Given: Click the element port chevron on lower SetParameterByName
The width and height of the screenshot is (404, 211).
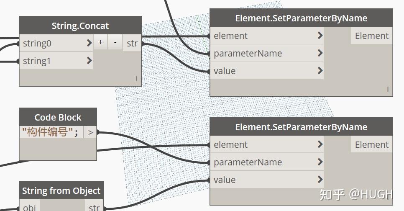Looking at the screenshot, I should (320, 144).
